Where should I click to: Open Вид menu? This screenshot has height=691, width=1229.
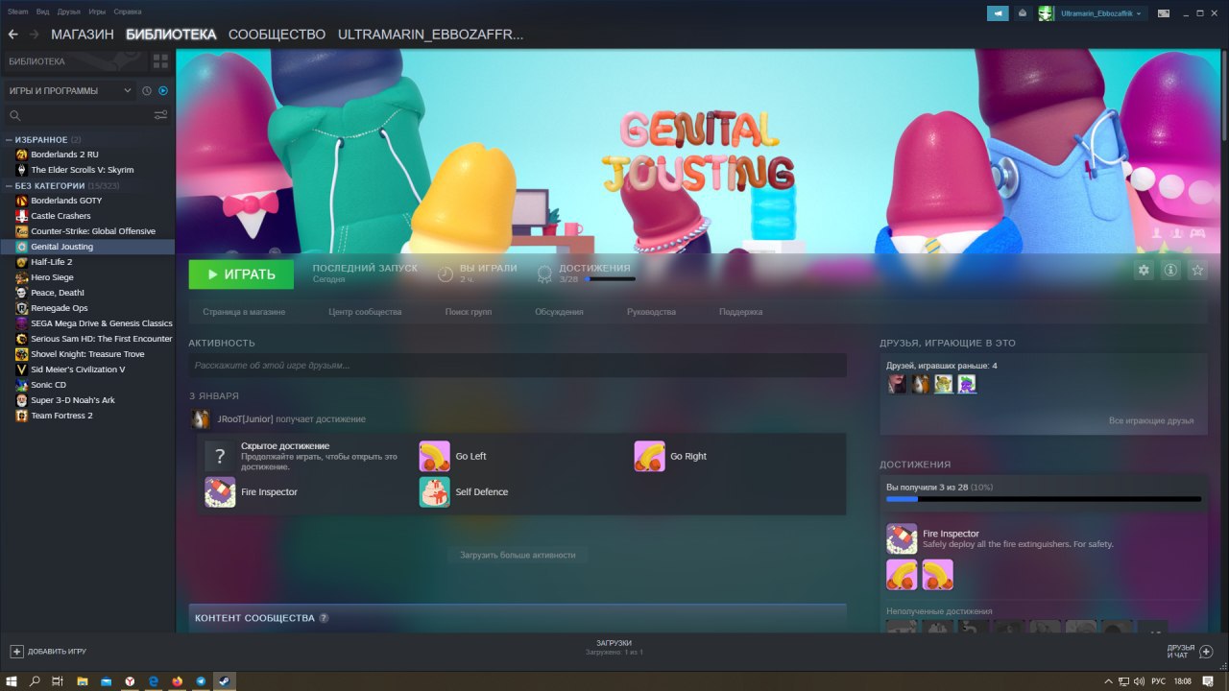[x=43, y=12]
